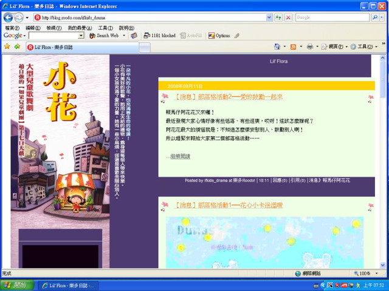
Task: Click the search magnifier button
Action: (x=375, y=18)
